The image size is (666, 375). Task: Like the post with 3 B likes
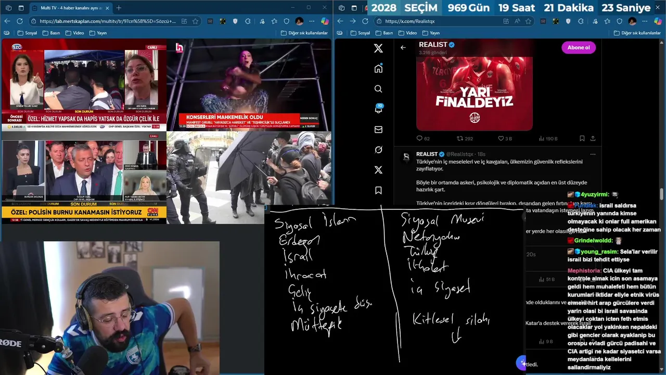tap(505, 139)
